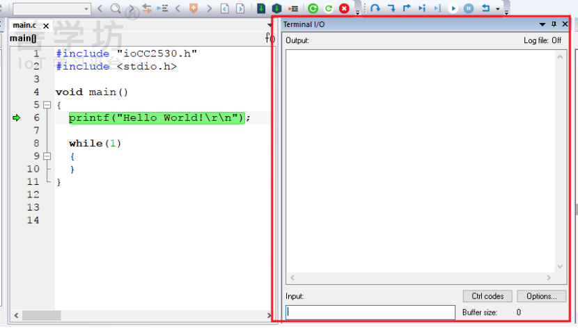Click the Options... button
578x328 pixels.
[542, 296]
